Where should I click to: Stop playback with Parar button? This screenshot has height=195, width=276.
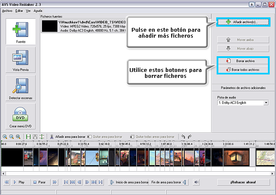pos(40,182)
